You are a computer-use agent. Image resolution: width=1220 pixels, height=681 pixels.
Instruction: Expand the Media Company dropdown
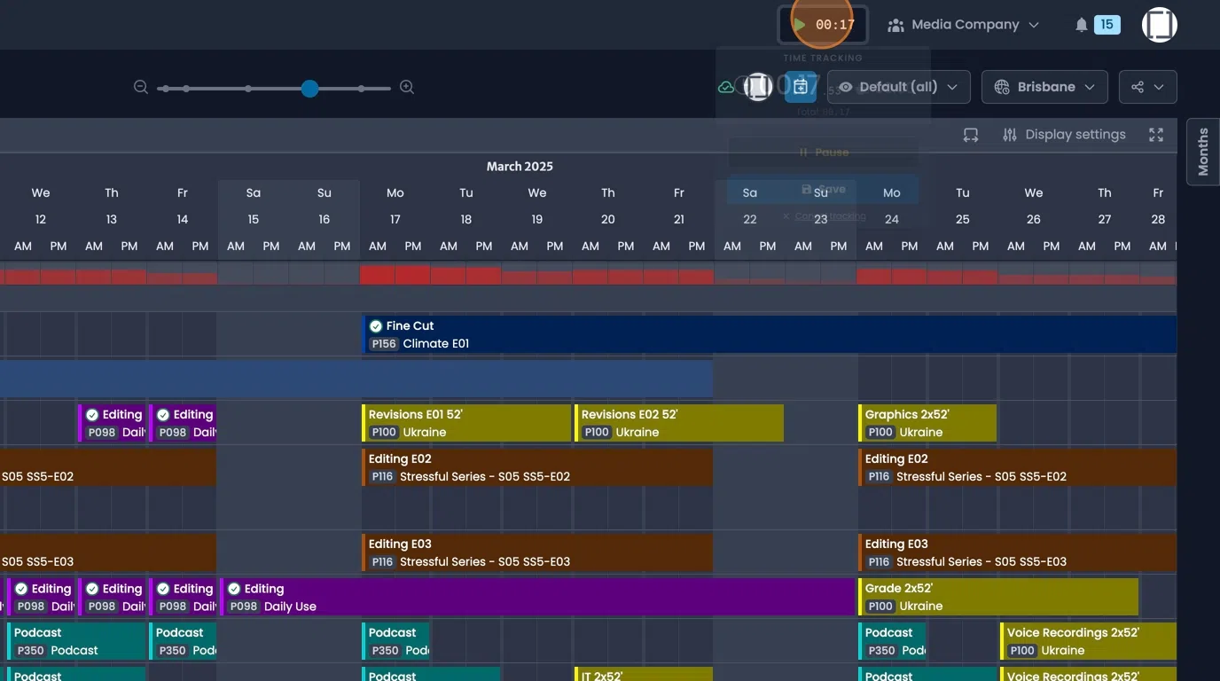(x=1035, y=24)
